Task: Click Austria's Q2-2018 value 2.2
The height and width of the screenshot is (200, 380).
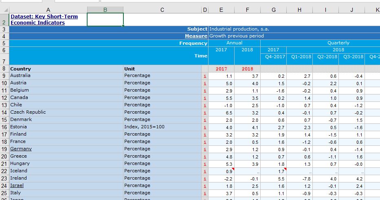Action: [326, 84]
